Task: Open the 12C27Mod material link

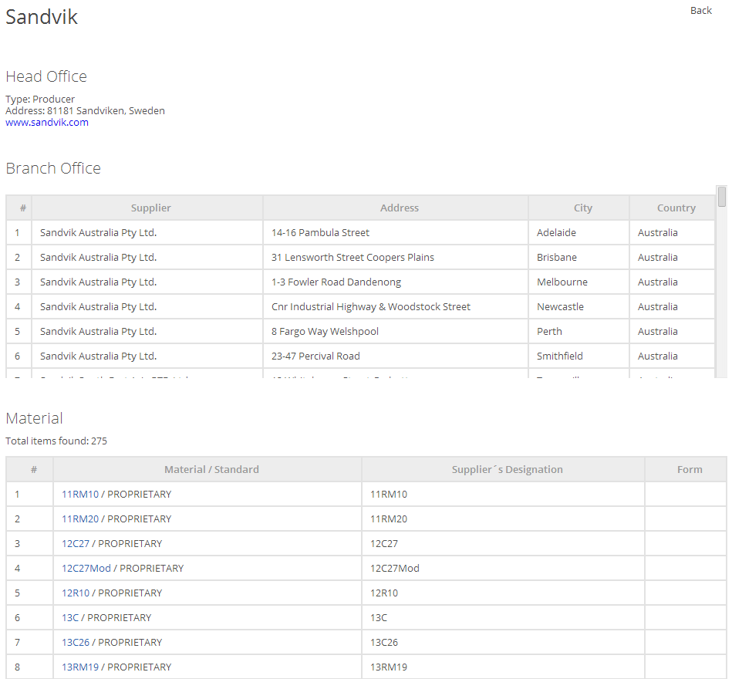Action: coord(86,569)
